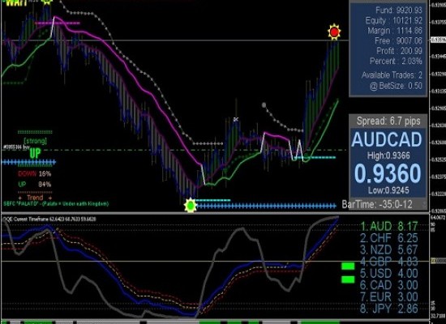Click the lower green strength square
This screenshot has height=324, width=446.
[348, 279]
